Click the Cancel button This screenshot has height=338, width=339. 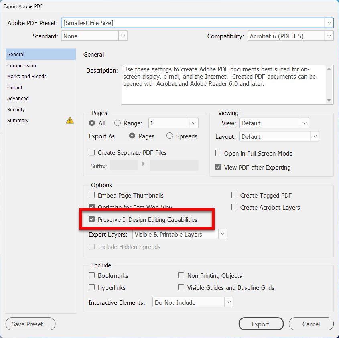tap(311, 324)
